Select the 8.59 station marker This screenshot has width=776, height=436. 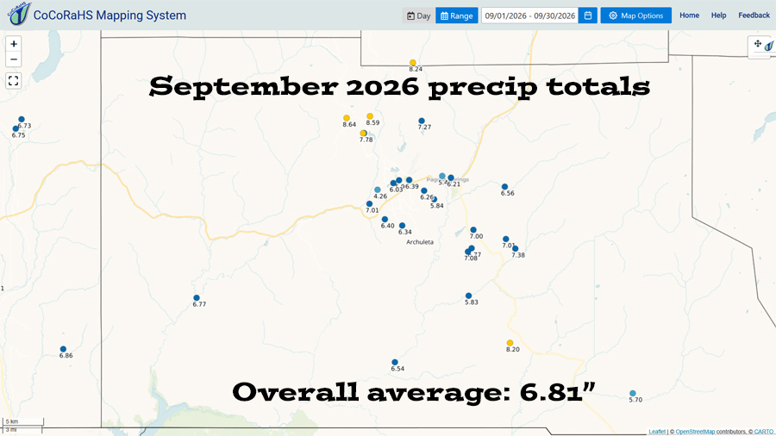click(x=370, y=116)
